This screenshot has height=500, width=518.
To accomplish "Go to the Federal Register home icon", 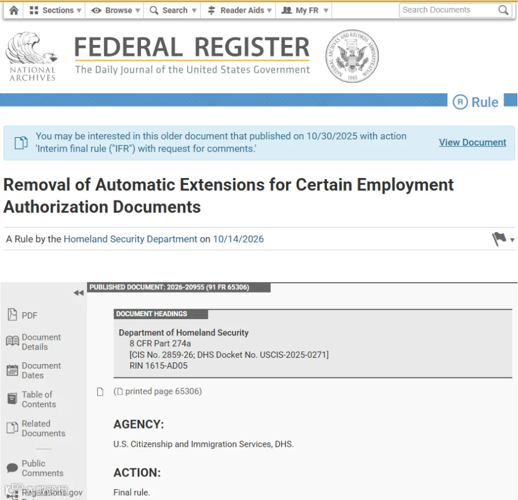I will [14, 10].
